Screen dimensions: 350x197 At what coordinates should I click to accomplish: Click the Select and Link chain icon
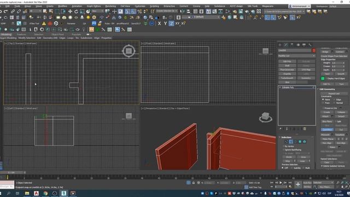pyautogui.click(x=13, y=11)
